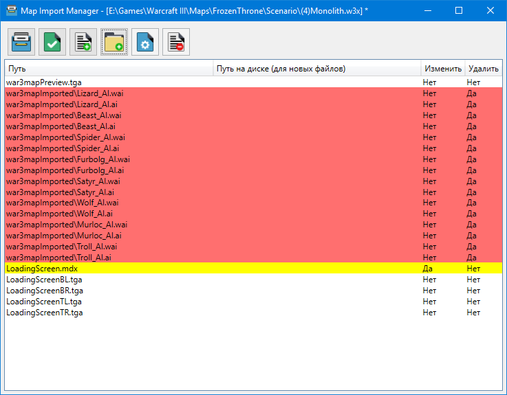Click Да in Удалить for Troll_AI.ai

(x=471, y=258)
